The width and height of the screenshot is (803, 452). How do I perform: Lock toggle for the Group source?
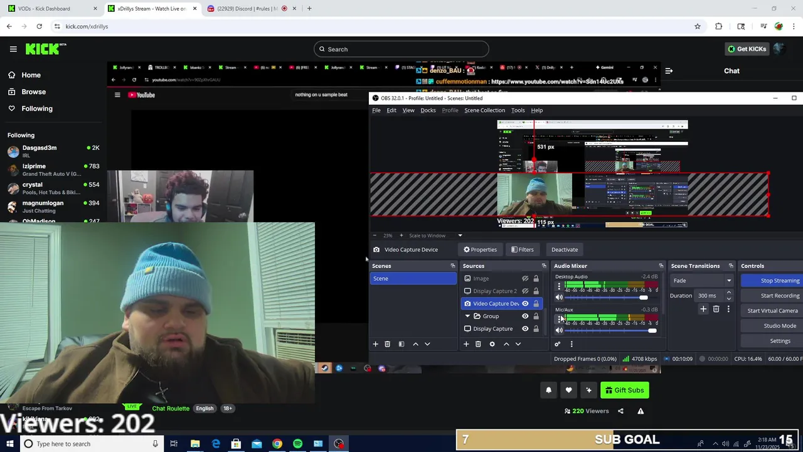(536, 316)
